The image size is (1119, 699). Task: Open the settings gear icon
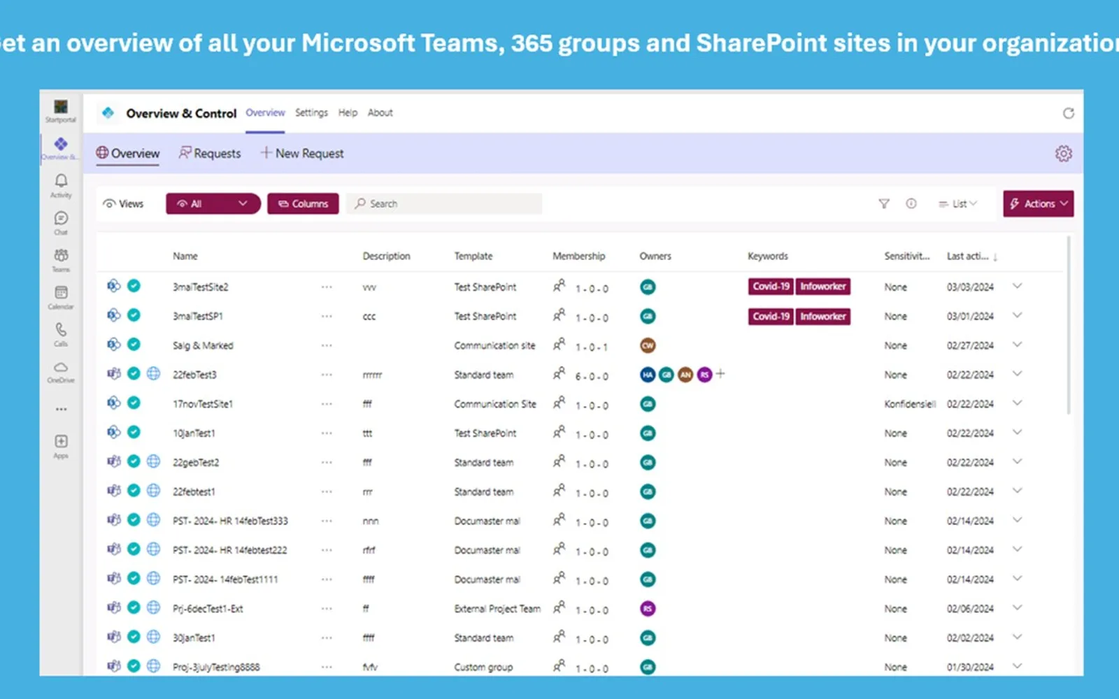pos(1063,153)
